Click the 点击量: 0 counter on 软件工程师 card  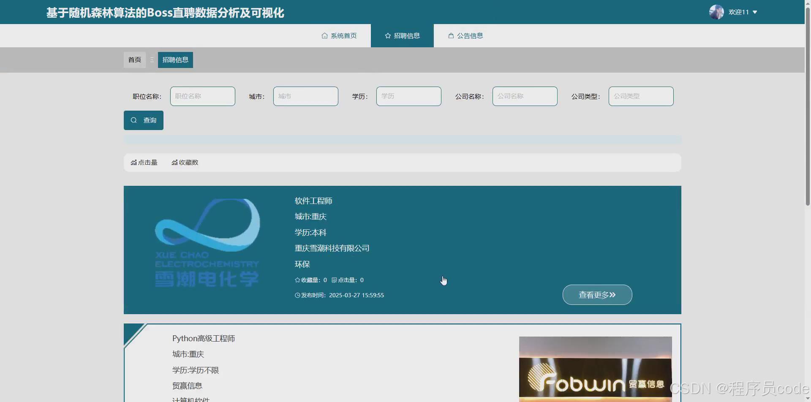point(348,280)
